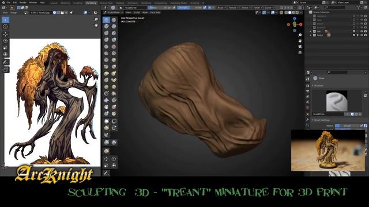Screen dimensions: 369x207
Task: Click the zoom magnifier in 3D viewport
Action: 300,35
